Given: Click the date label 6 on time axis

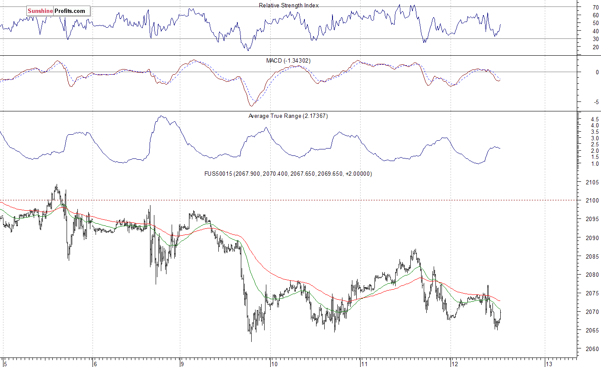Looking at the screenshot, I should (95, 364).
